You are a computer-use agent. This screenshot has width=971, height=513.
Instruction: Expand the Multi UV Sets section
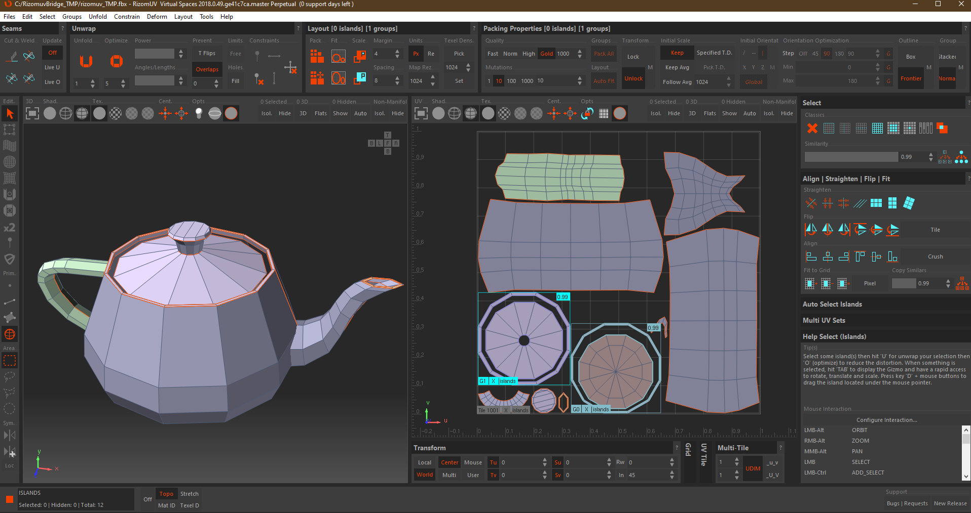click(x=824, y=320)
